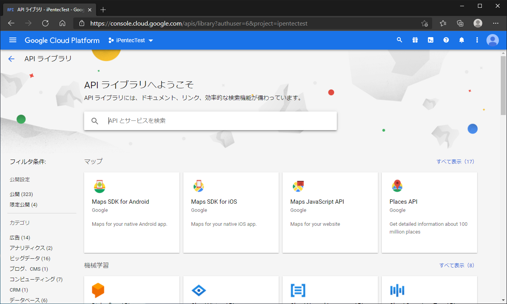The height and width of the screenshot is (304, 507).
Task: Click すべて表示 (8) for the 機械学習 section
Action: click(x=457, y=265)
